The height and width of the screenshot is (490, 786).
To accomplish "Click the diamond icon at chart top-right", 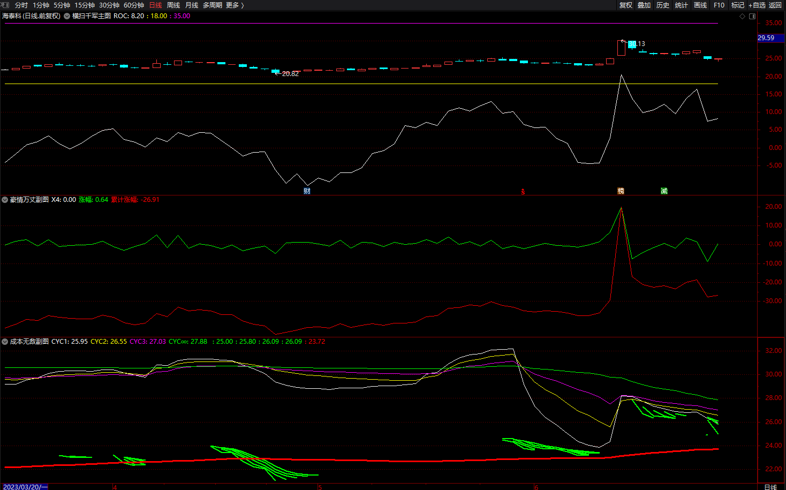I will (742, 16).
